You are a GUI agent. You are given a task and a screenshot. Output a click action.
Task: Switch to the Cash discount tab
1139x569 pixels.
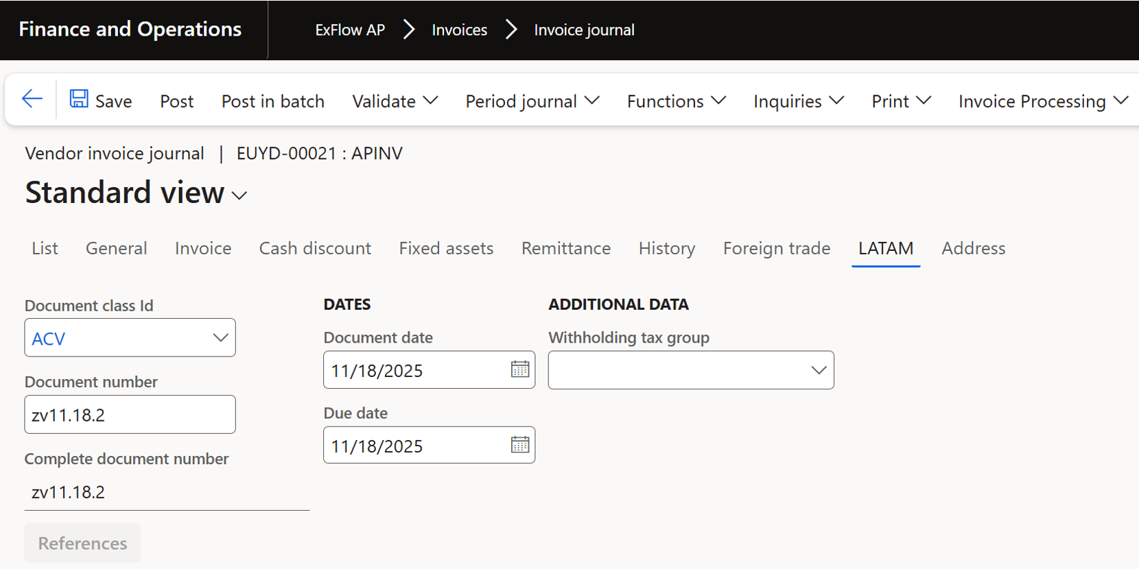[x=315, y=248]
